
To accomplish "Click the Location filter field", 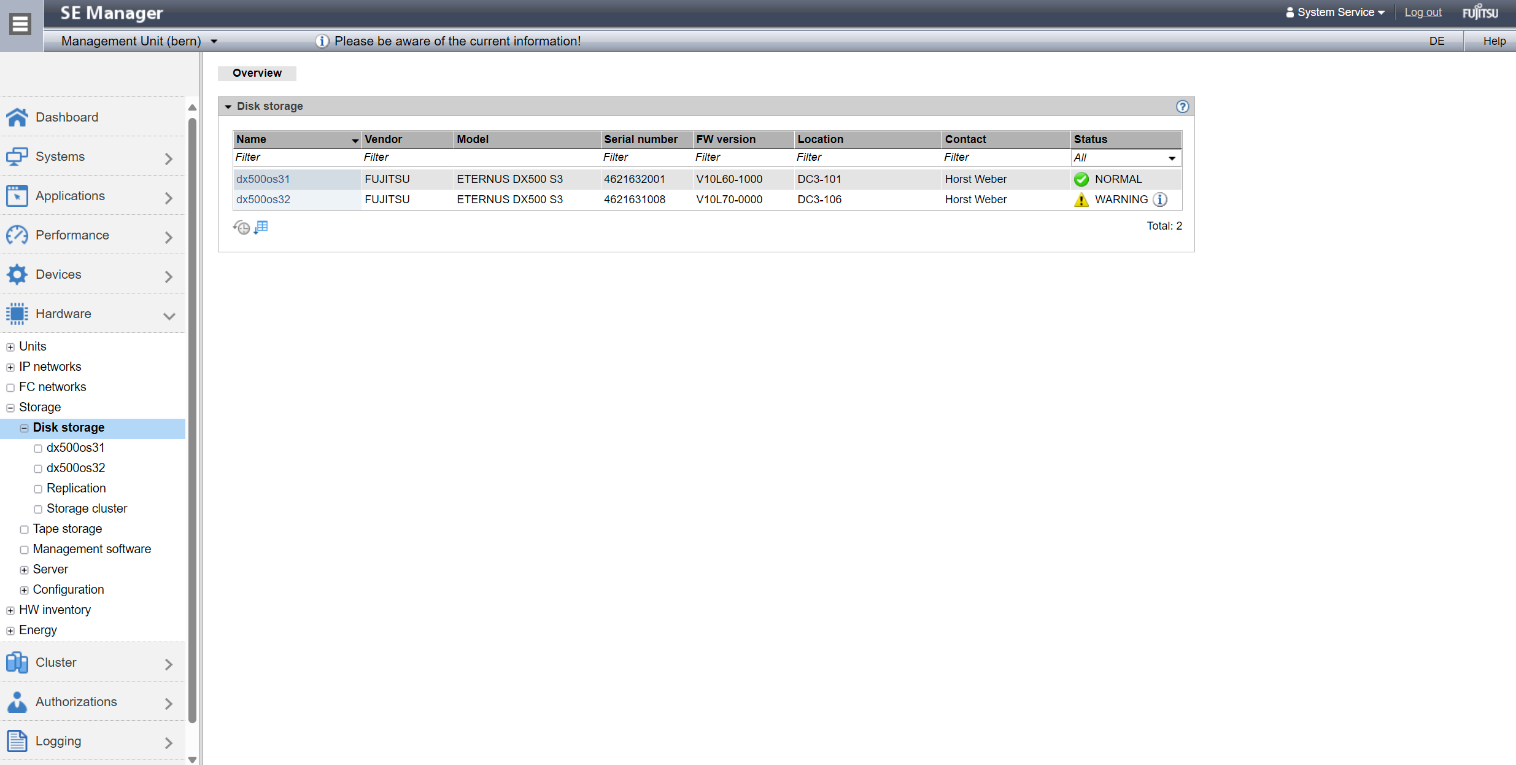I will pos(868,157).
